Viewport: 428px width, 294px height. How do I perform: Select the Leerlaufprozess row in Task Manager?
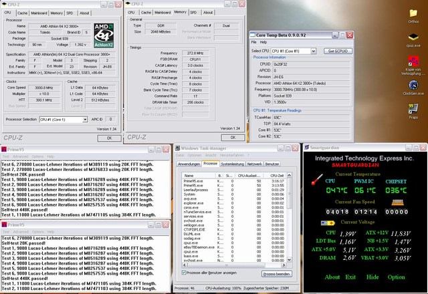tap(235, 190)
